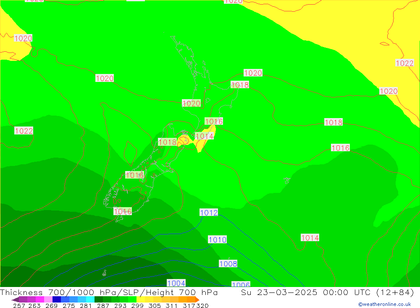Click the blue 1010 isobar label
This screenshot has height=308, width=420.
(x=217, y=240)
